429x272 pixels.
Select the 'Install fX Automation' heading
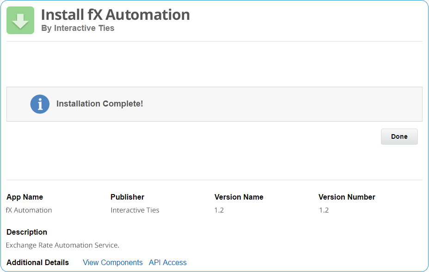tap(116, 15)
